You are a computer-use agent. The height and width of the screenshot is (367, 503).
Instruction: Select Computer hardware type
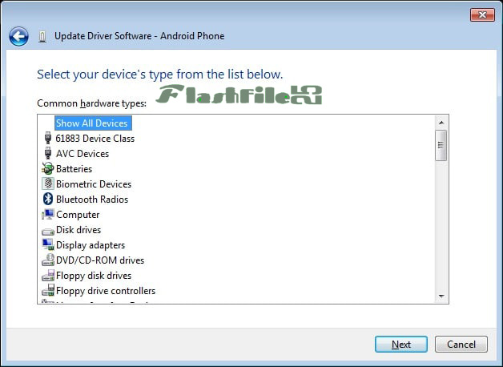point(78,215)
